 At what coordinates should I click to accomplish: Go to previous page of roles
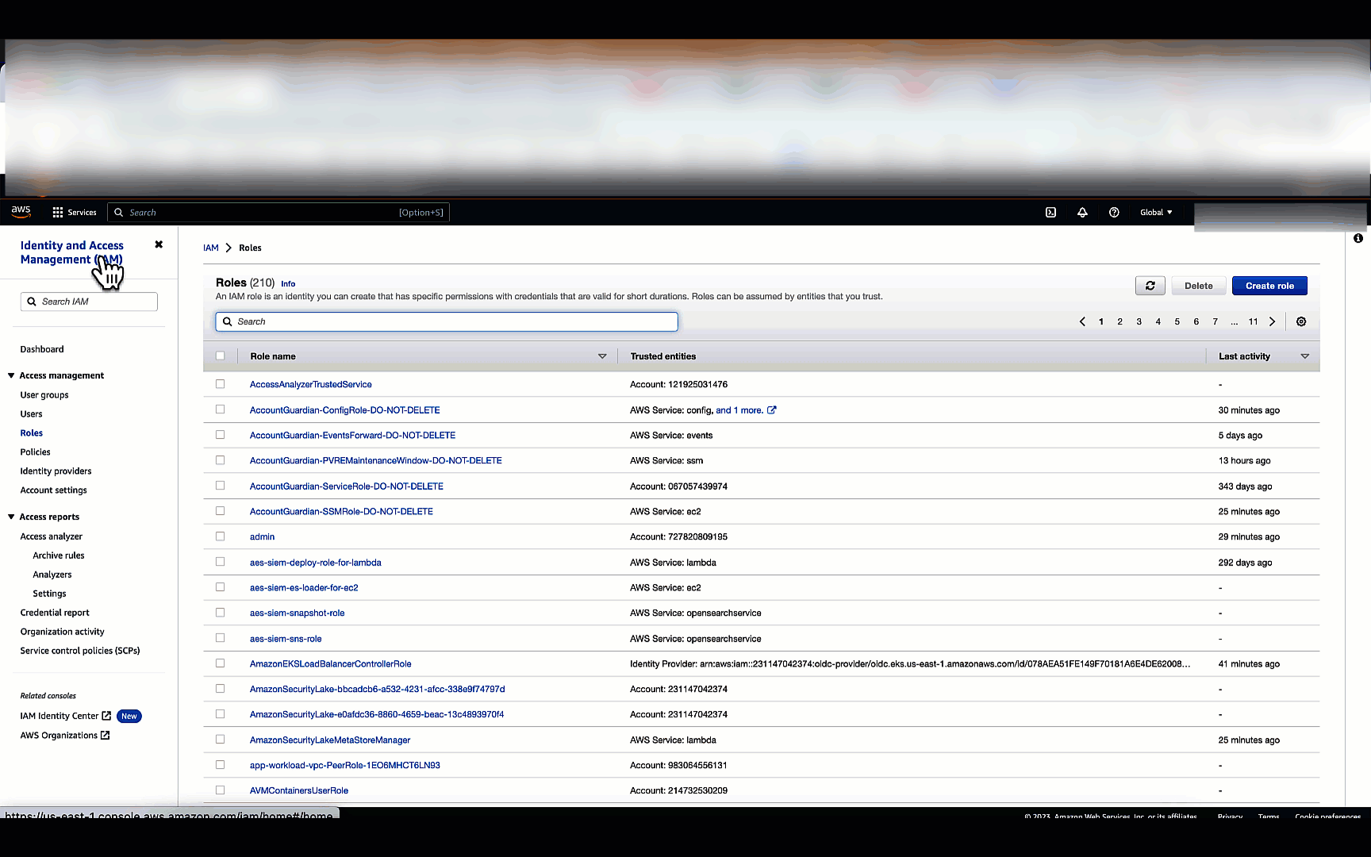click(1082, 321)
